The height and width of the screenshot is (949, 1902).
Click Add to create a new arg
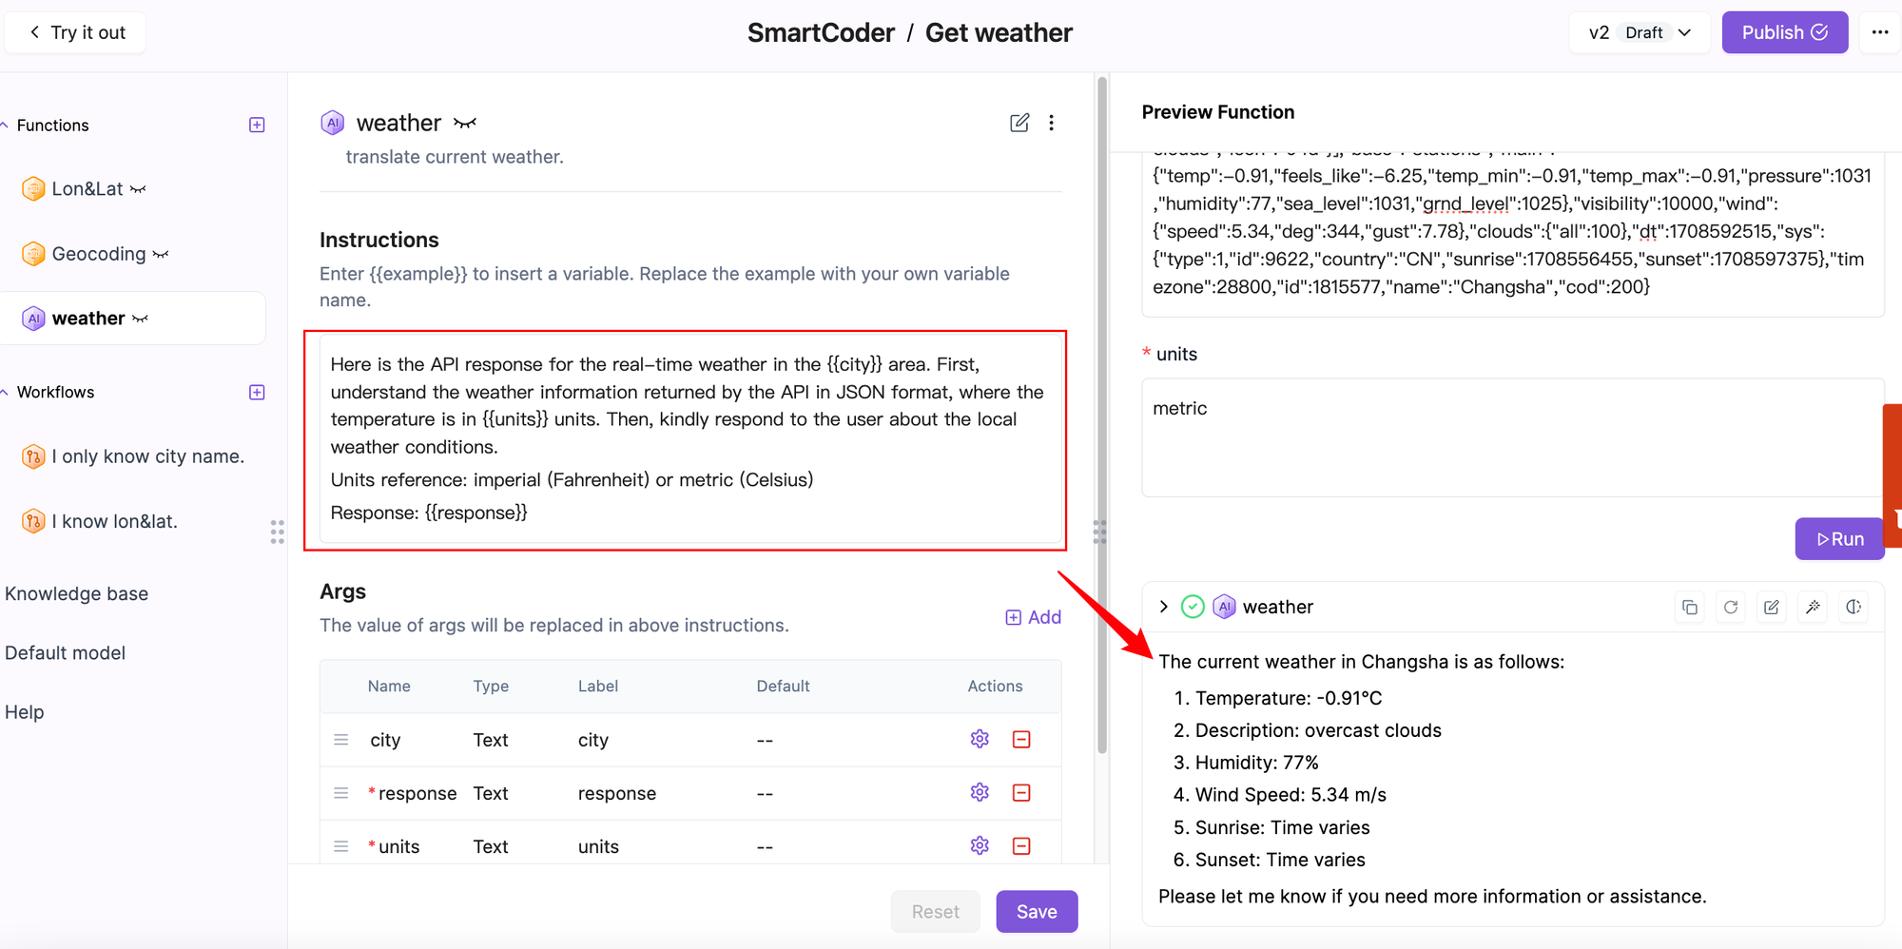[1034, 617]
